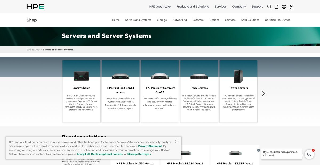Open the Support menu
The width and height of the screenshot is (320, 165).
257,7
